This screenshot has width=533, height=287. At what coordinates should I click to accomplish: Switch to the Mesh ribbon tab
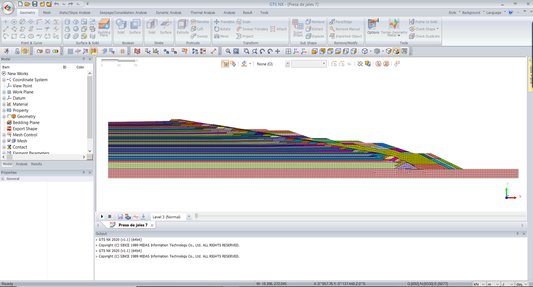47,12
